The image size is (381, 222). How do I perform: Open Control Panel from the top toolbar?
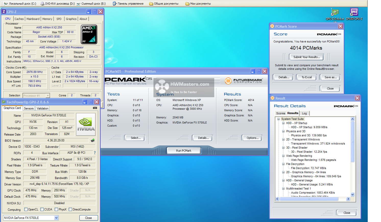click(x=128, y=4)
